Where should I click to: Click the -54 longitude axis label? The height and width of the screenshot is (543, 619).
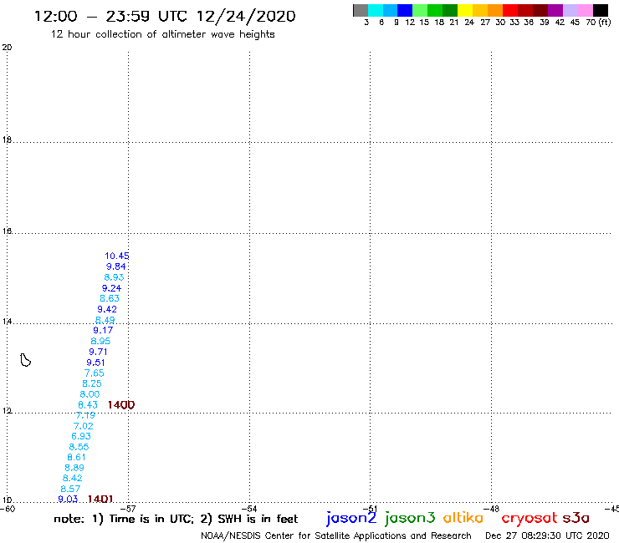point(250,509)
